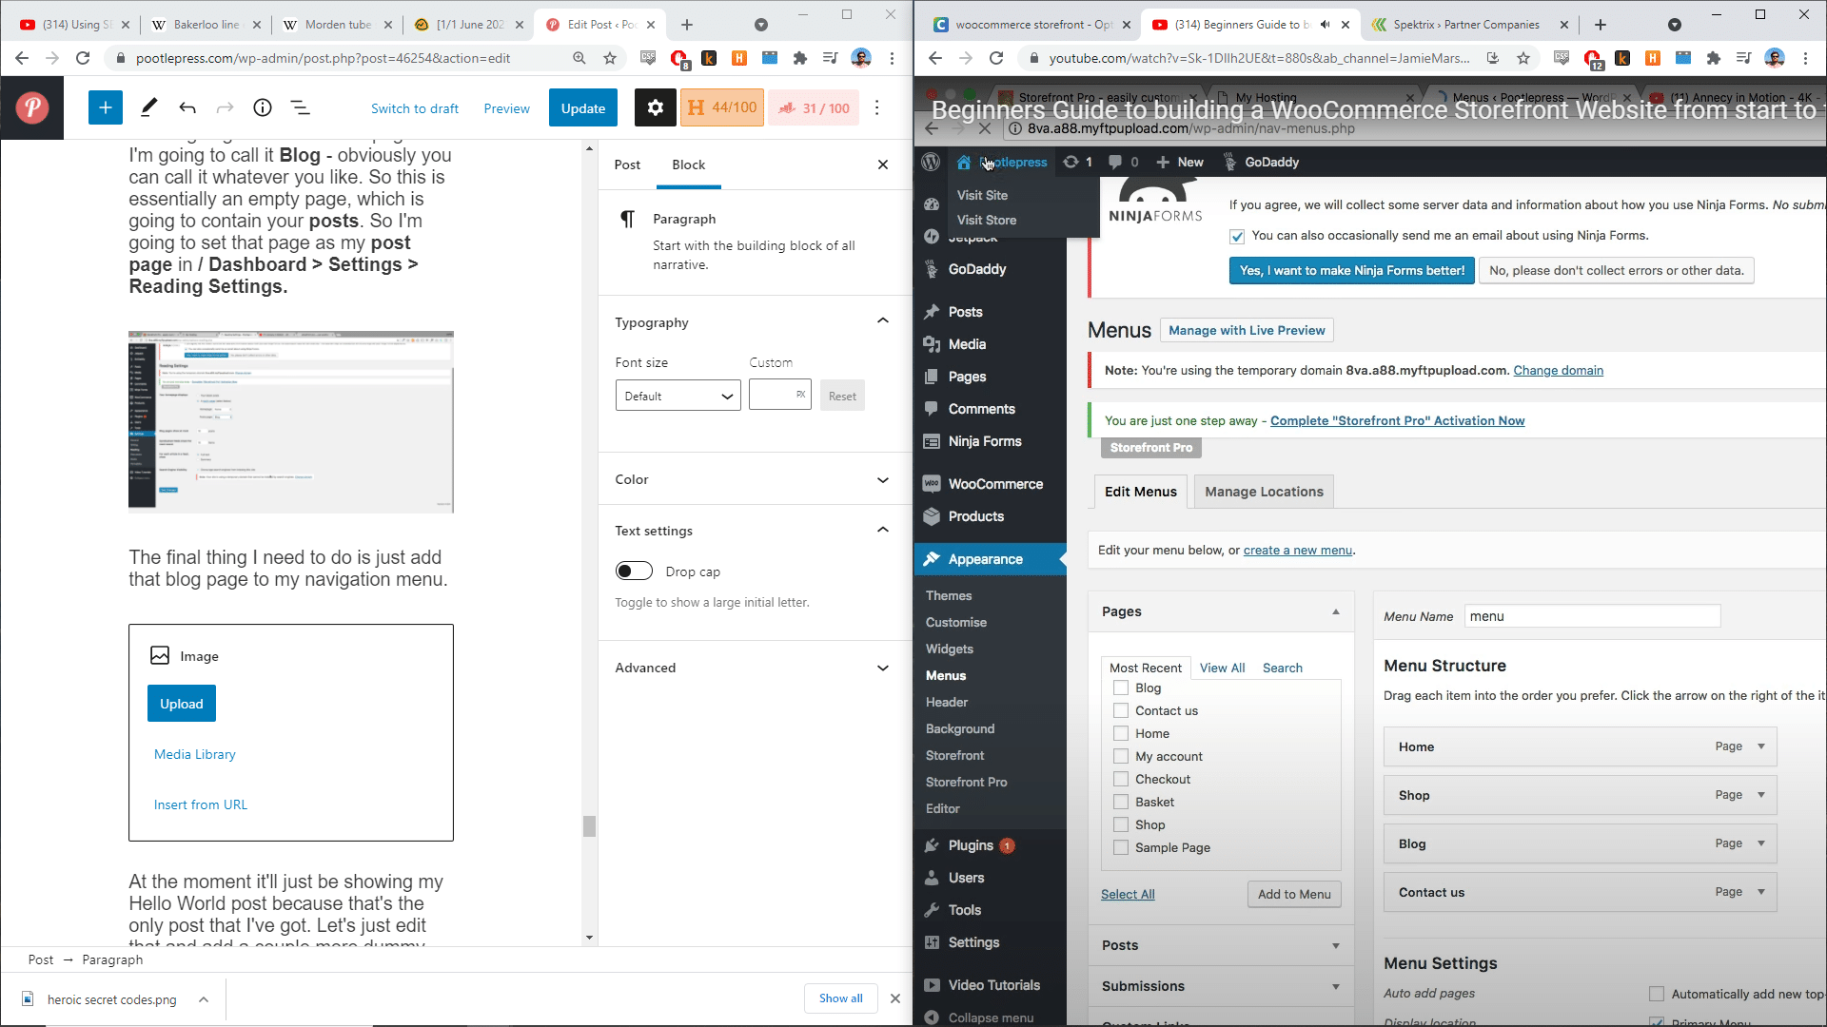The image size is (1827, 1027).
Task: Open the block list view outline
Action: click(300, 108)
